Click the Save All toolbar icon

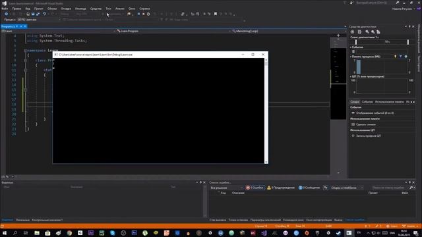tap(38, 14)
